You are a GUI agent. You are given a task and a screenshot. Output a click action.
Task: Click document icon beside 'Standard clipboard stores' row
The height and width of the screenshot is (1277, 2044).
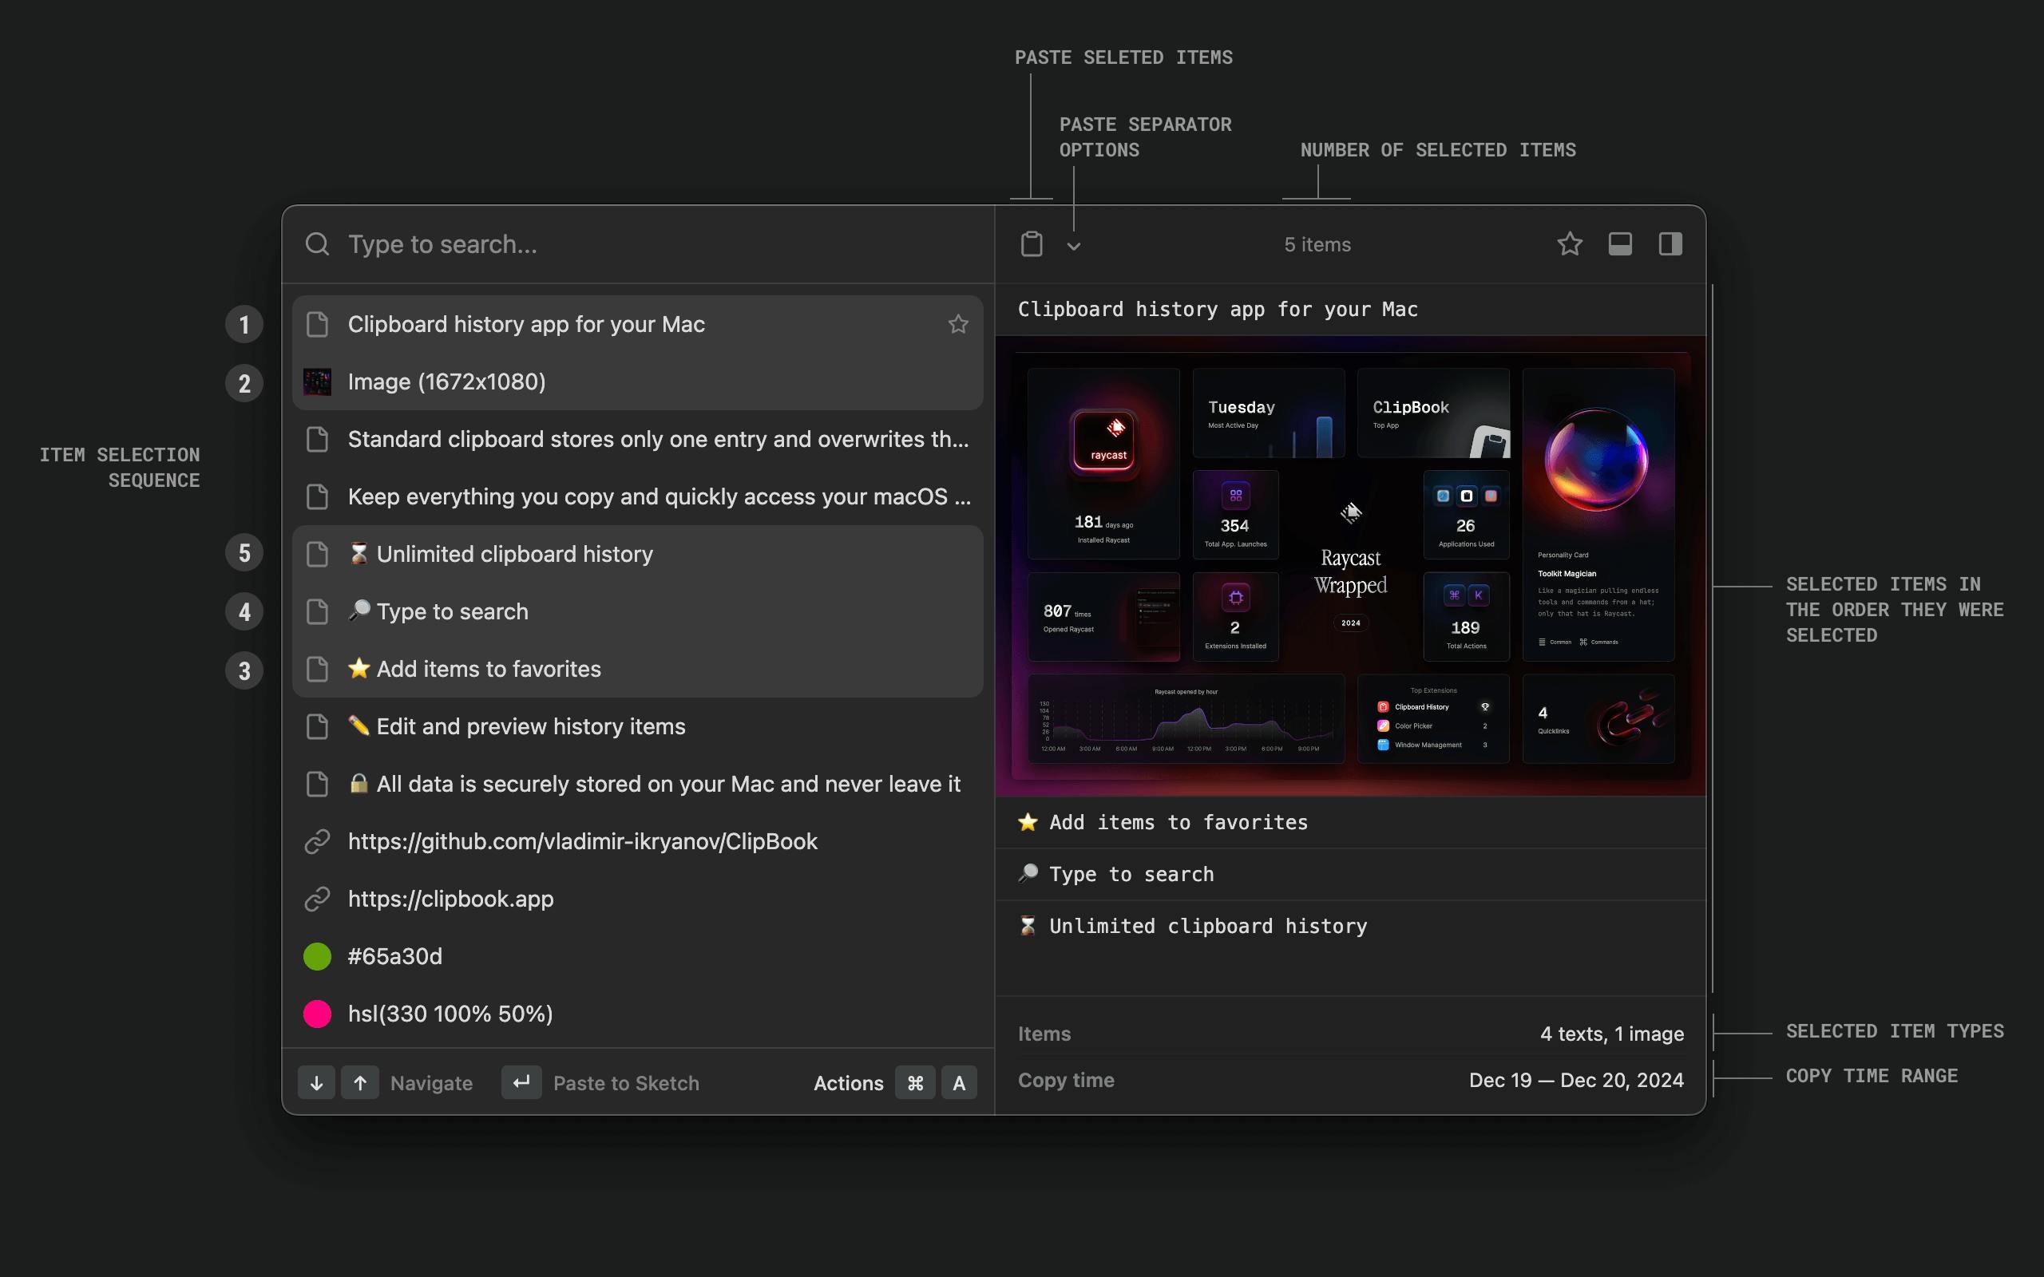[318, 439]
